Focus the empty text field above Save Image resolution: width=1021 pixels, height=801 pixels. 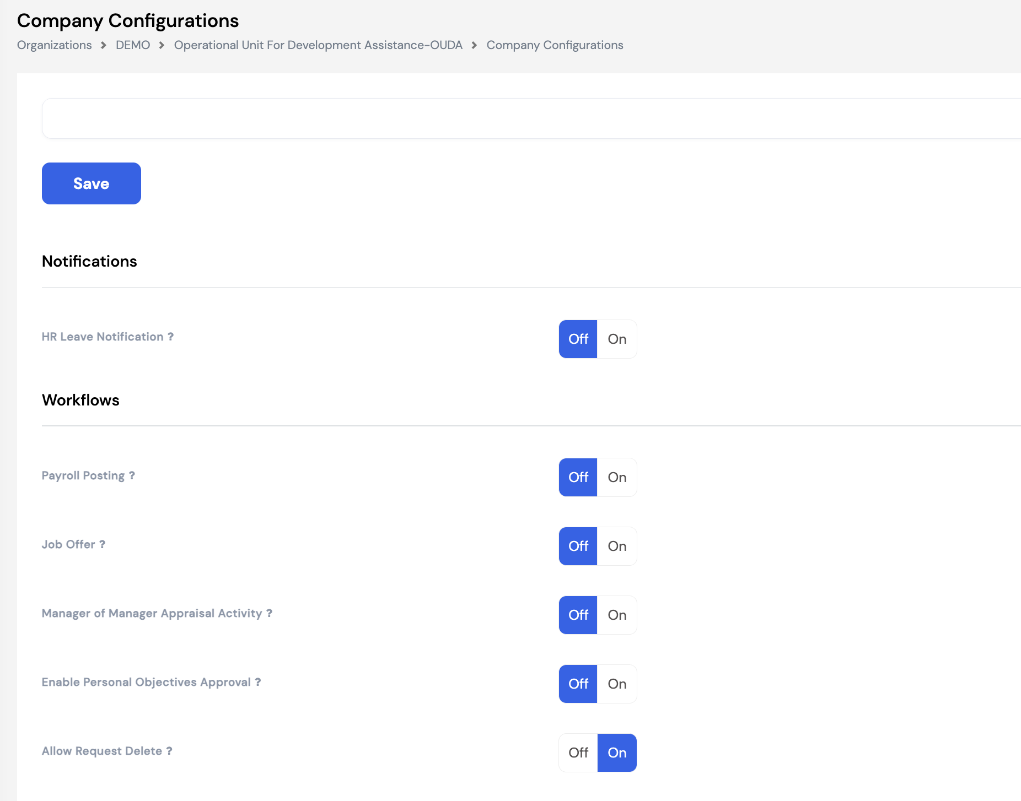[x=531, y=118]
